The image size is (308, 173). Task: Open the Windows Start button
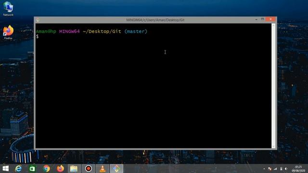coord(5,169)
